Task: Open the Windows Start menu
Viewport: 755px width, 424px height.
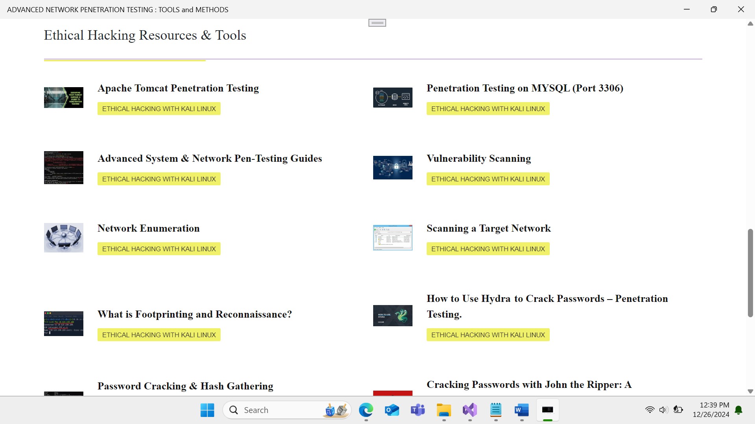Action: 207,410
